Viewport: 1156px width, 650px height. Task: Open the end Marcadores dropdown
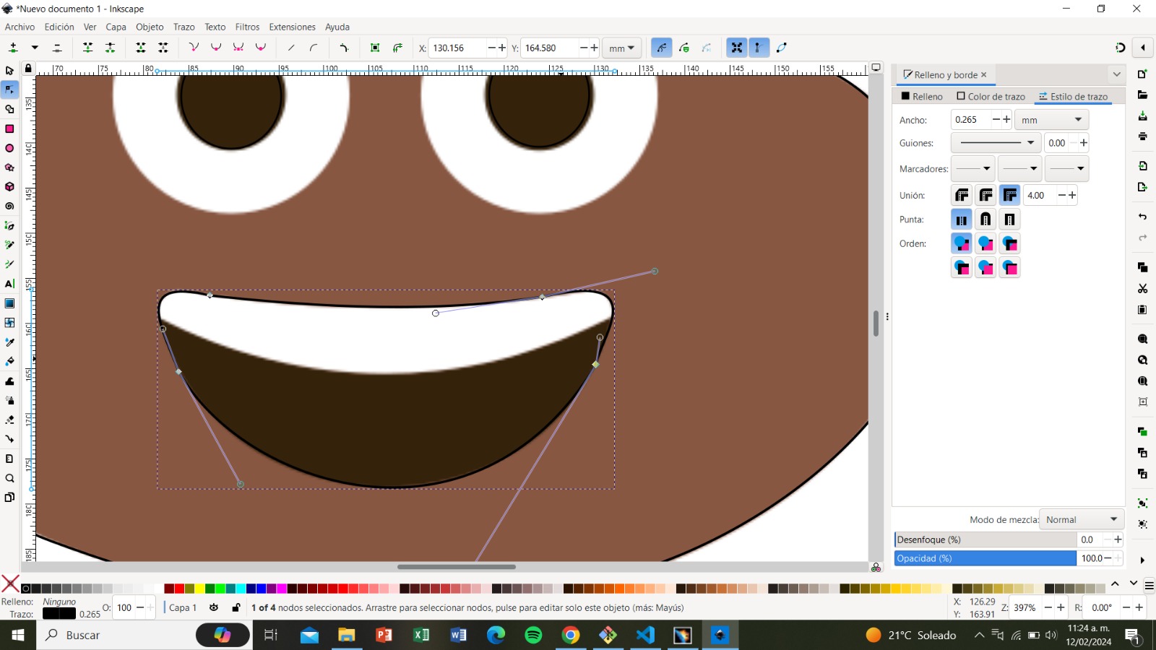coord(1066,169)
